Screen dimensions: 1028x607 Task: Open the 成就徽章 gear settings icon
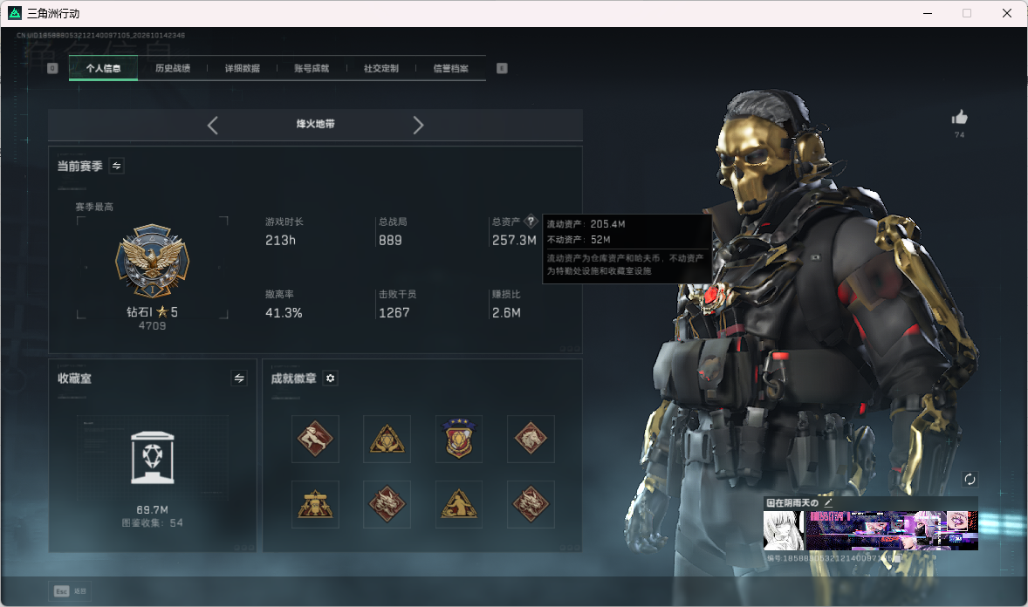tap(331, 379)
